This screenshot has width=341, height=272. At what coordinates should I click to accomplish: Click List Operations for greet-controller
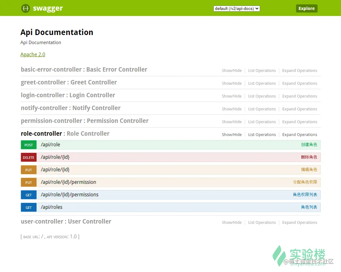262,83
